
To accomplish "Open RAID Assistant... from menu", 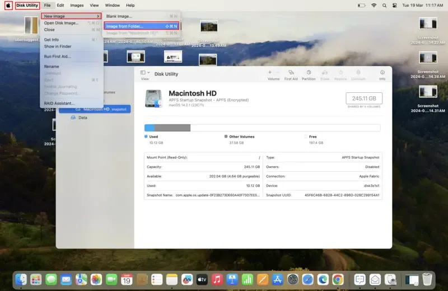I will pos(71,104).
